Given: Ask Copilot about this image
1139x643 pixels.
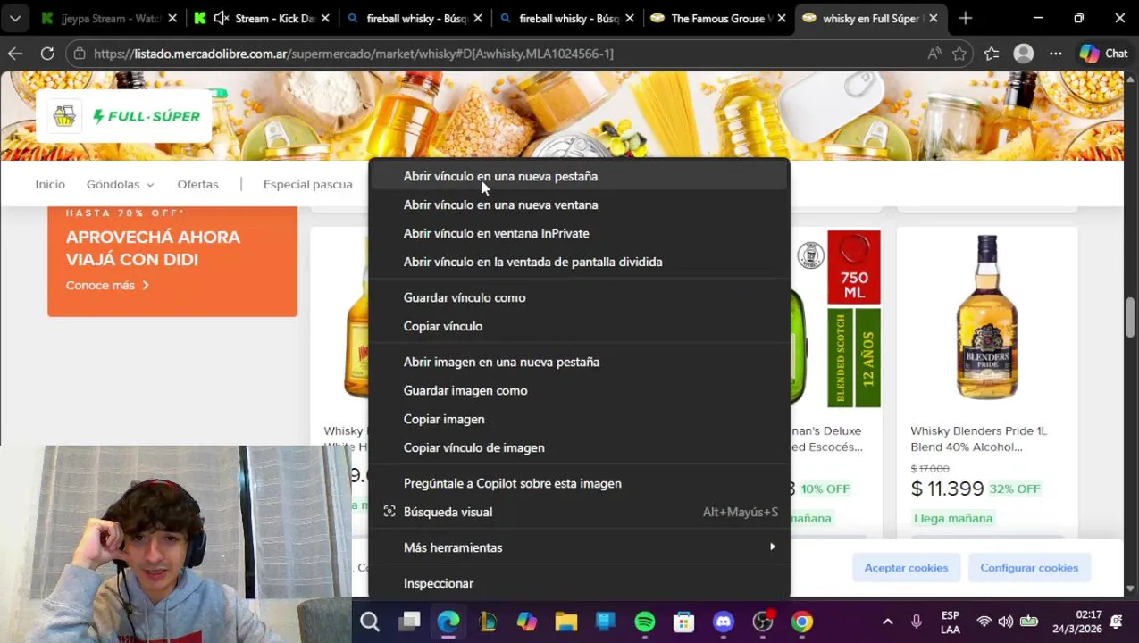Looking at the screenshot, I should tap(579, 483).
